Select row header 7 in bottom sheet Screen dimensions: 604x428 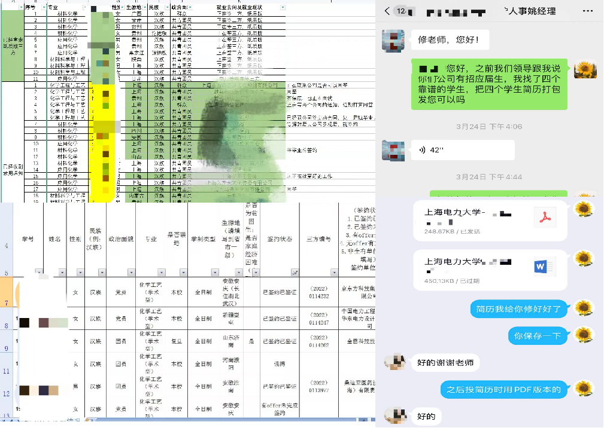pos(7,292)
